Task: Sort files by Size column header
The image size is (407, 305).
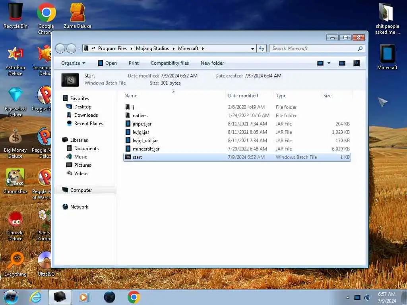Action: click(x=337, y=95)
